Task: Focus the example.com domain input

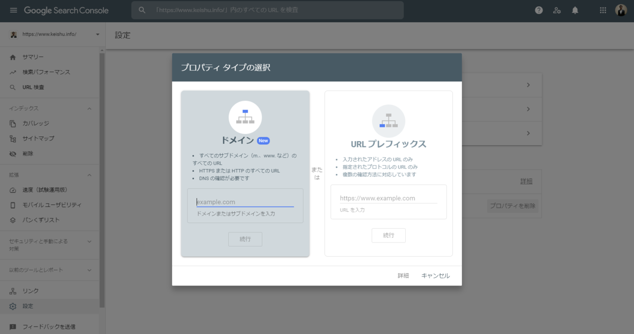Action: tap(245, 202)
